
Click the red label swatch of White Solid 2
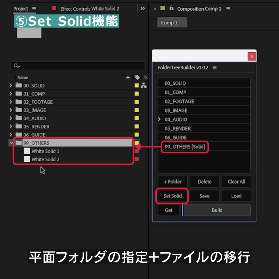137,159
